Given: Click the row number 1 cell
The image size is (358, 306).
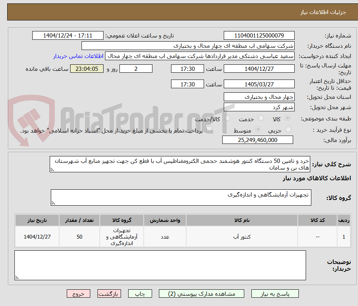Looking at the screenshot, I should (x=344, y=237).
